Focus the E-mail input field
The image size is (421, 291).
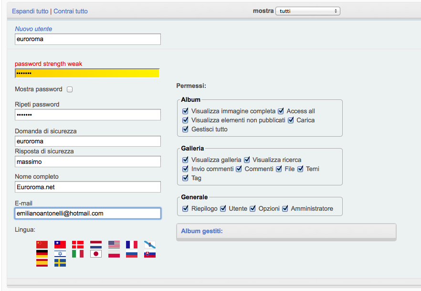(88, 213)
